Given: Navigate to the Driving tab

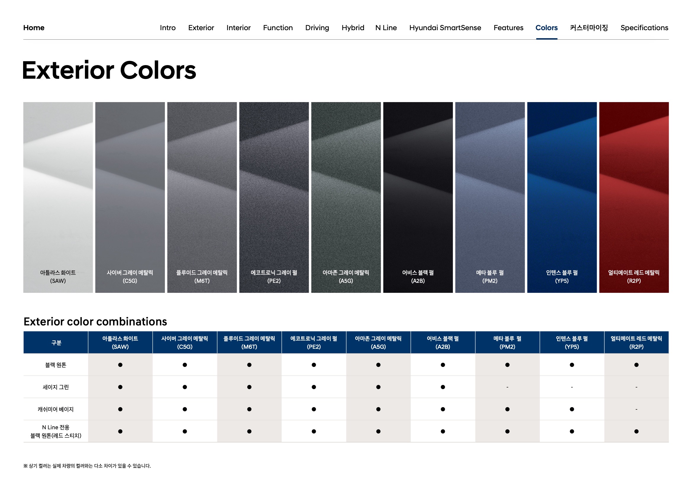Looking at the screenshot, I should [x=317, y=28].
